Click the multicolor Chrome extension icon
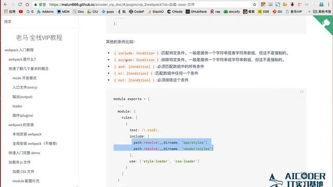Image resolution: width=333 pixels, height=187 pixels. 263,5
